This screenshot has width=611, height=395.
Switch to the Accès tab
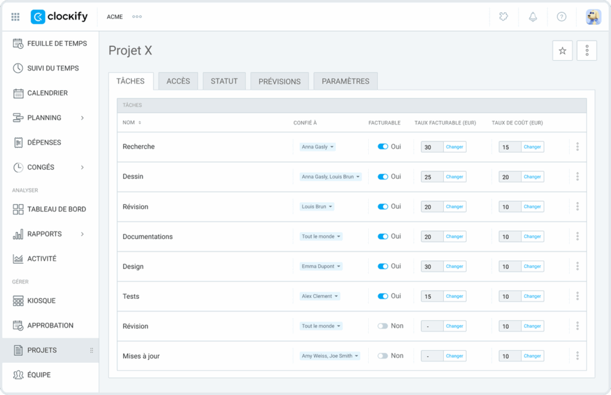pyautogui.click(x=178, y=81)
